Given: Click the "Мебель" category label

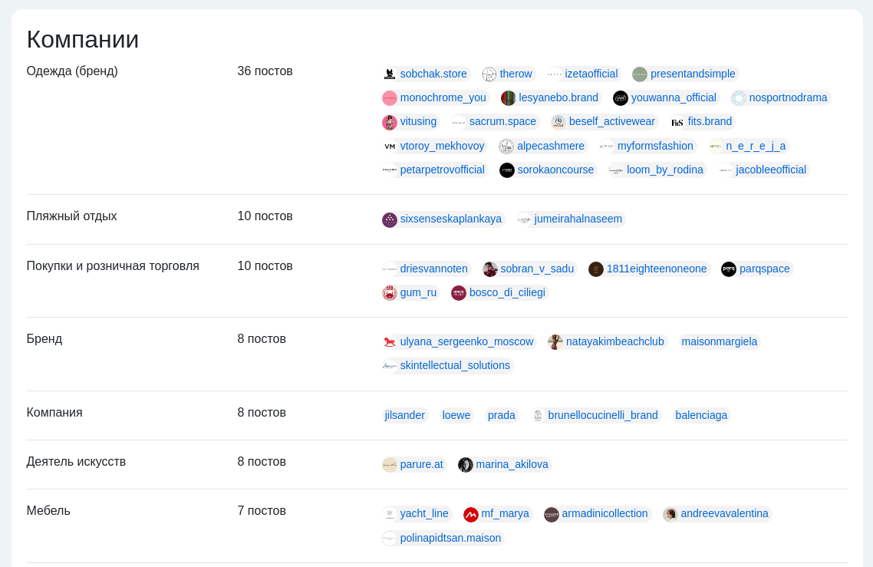Looking at the screenshot, I should pos(48,511).
